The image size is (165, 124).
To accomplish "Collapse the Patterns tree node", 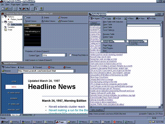I will click(x=3, y=17).
